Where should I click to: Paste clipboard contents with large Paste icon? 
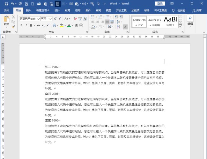click(x=7, y=19)
